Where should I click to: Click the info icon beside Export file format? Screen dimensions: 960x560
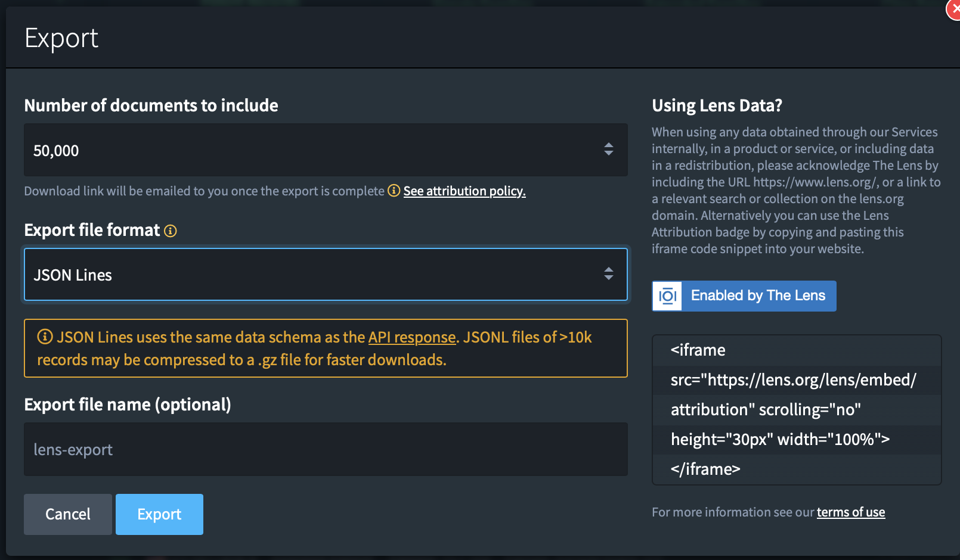(x=171, y=231)
